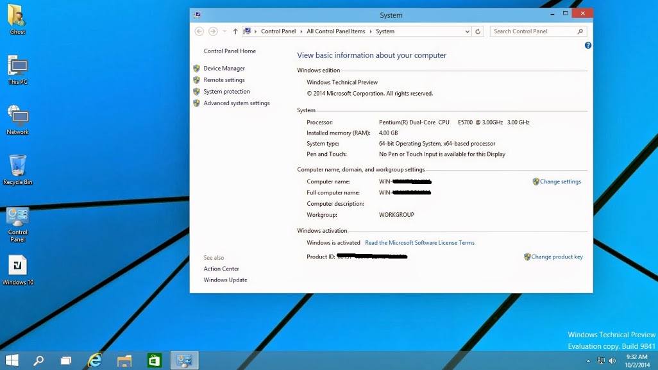Read the Microsoft Software License Terms
The height and width of the screenshot is (370, 658).
(x=419, y=243)
